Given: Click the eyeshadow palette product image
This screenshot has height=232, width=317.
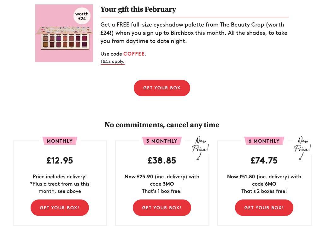Looking at the screenshot, I should pos(64,33).
